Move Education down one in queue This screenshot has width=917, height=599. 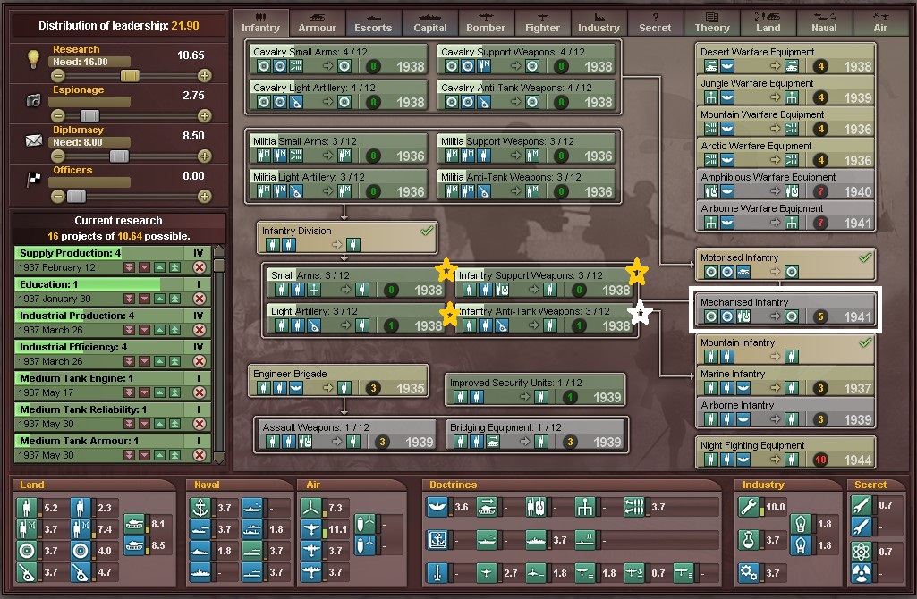tap(144, 299)
